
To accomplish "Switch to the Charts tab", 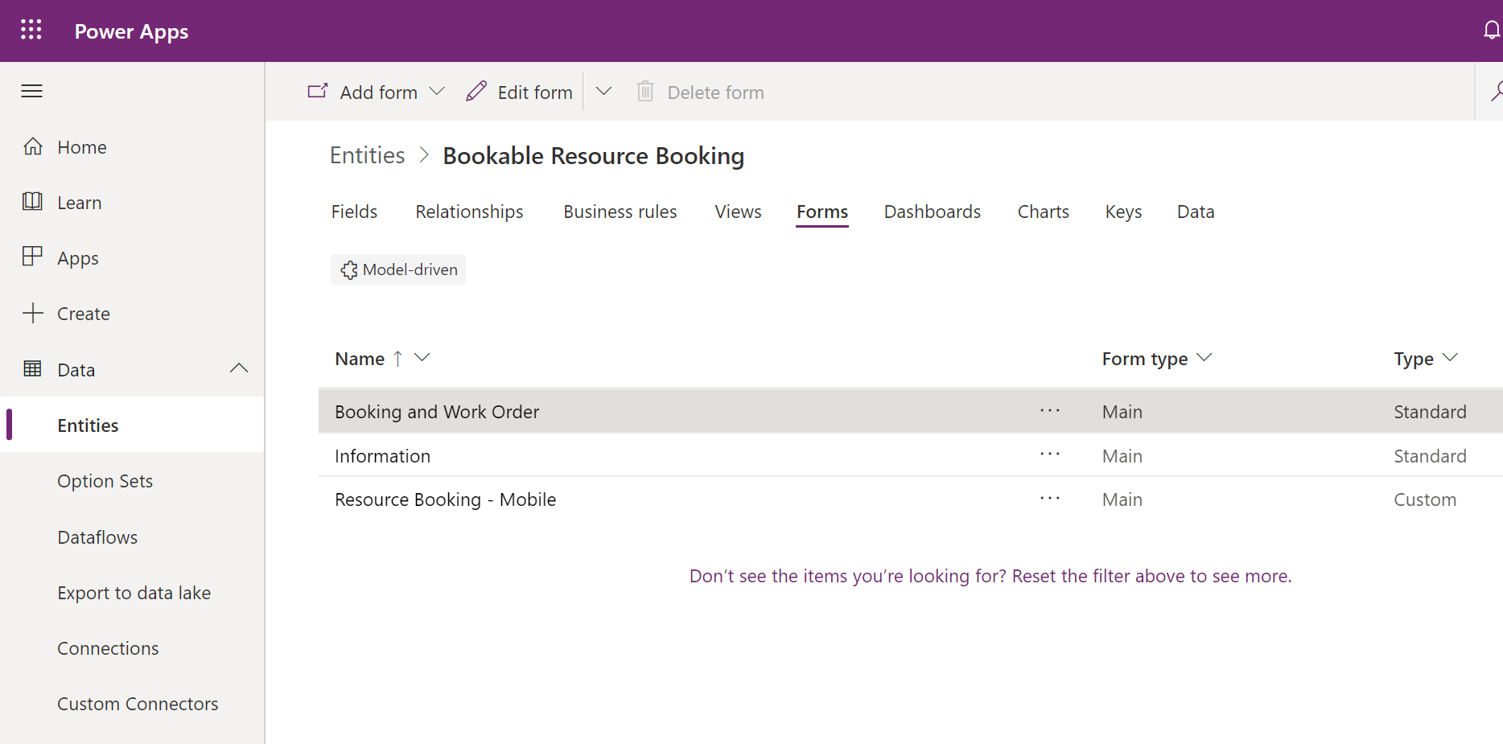I will tap(1043, 212).
